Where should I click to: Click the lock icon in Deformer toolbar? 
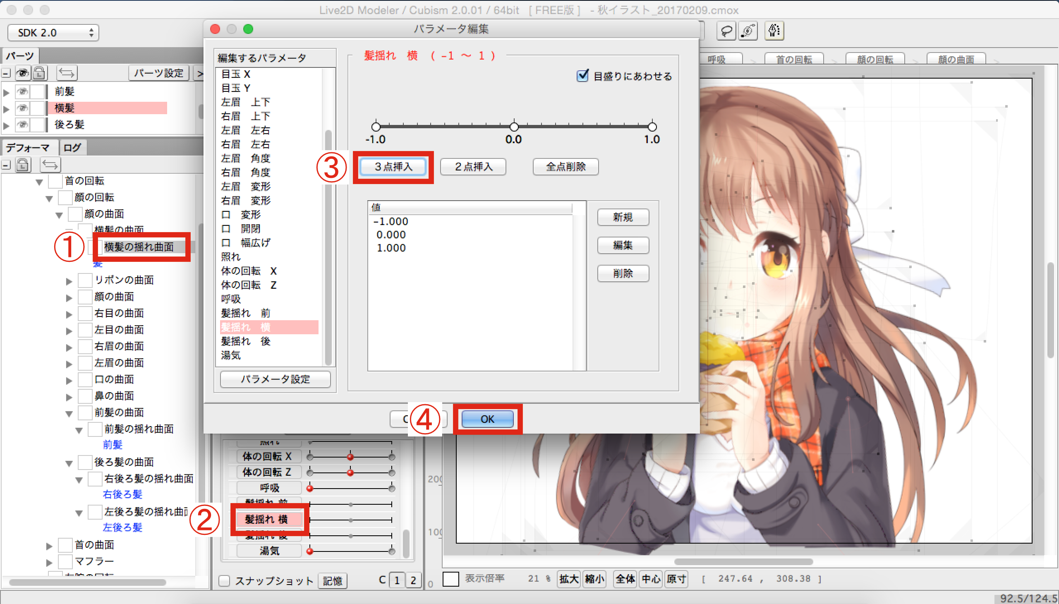pos(23,165)
